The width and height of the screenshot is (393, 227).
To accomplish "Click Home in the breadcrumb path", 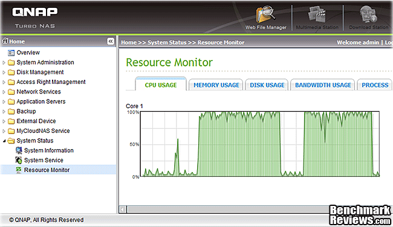I will coord(129,42).
